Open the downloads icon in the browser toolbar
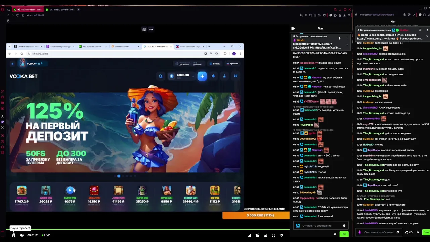The height and width of the screenshot is (242, 430). 344,15
